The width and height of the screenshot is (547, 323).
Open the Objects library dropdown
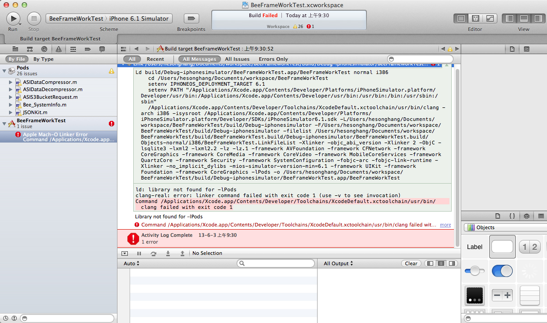pyautogui.click(x=505, y=227)
